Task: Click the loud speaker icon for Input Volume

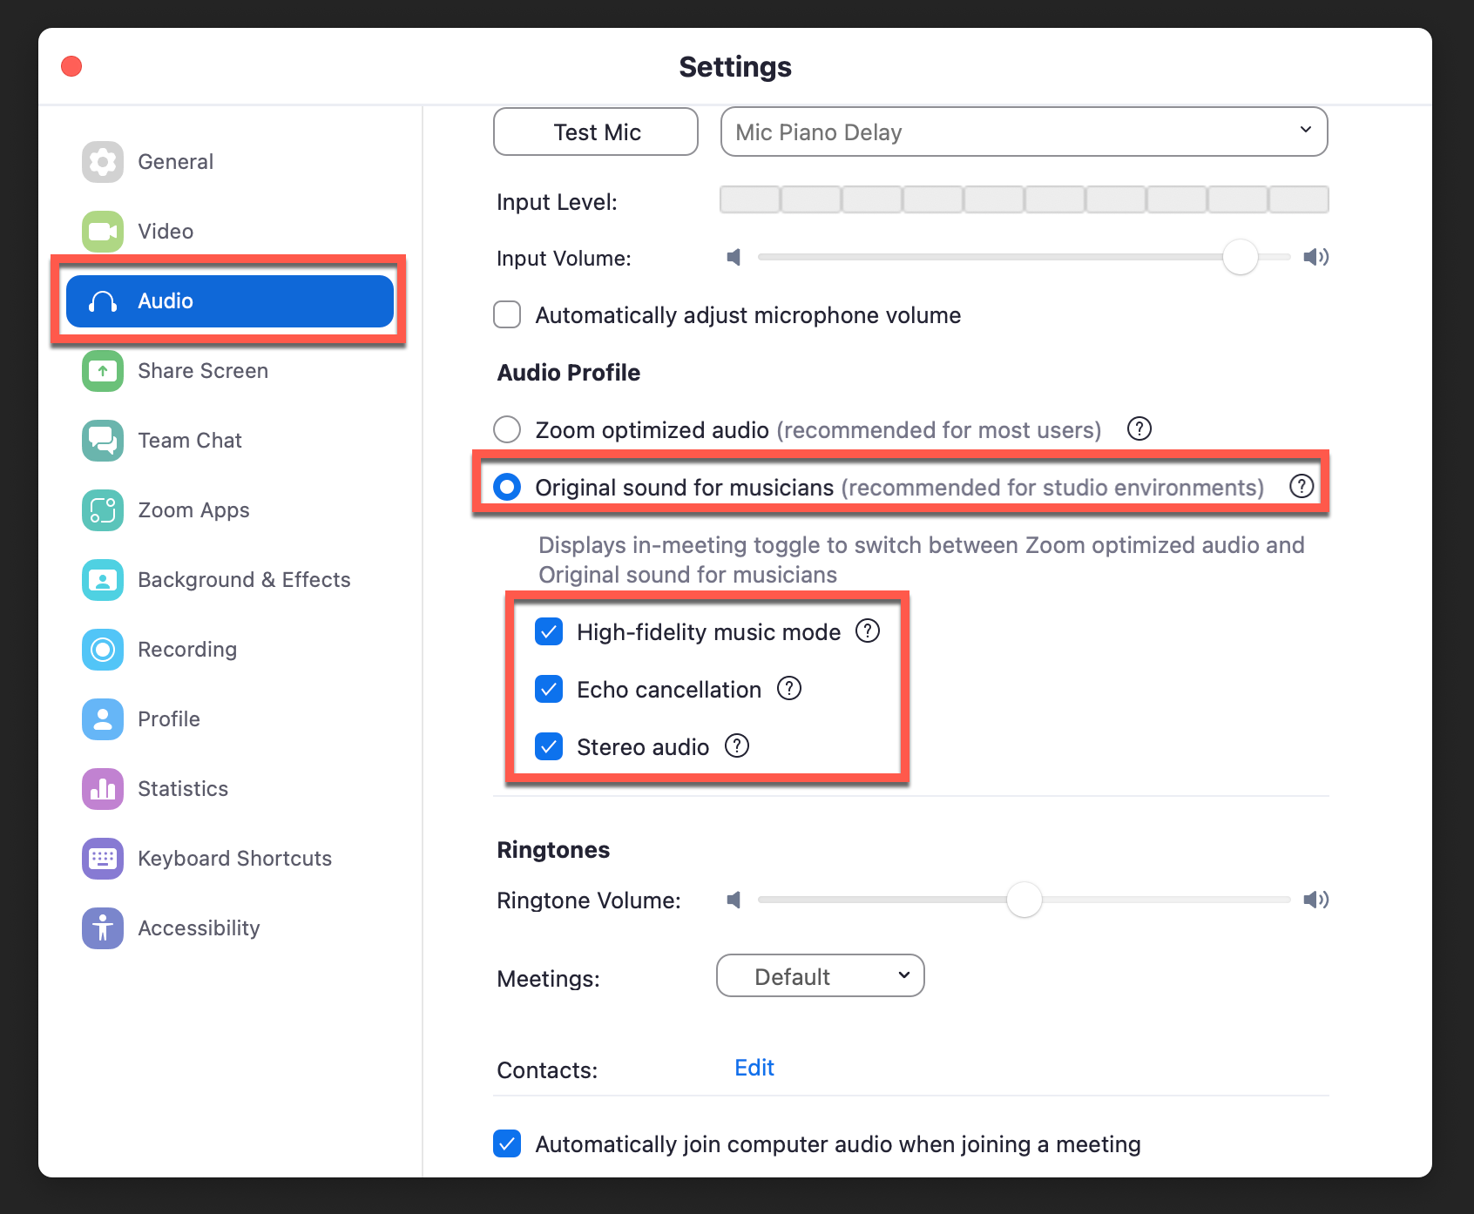Action: [x=1316, y=257]
